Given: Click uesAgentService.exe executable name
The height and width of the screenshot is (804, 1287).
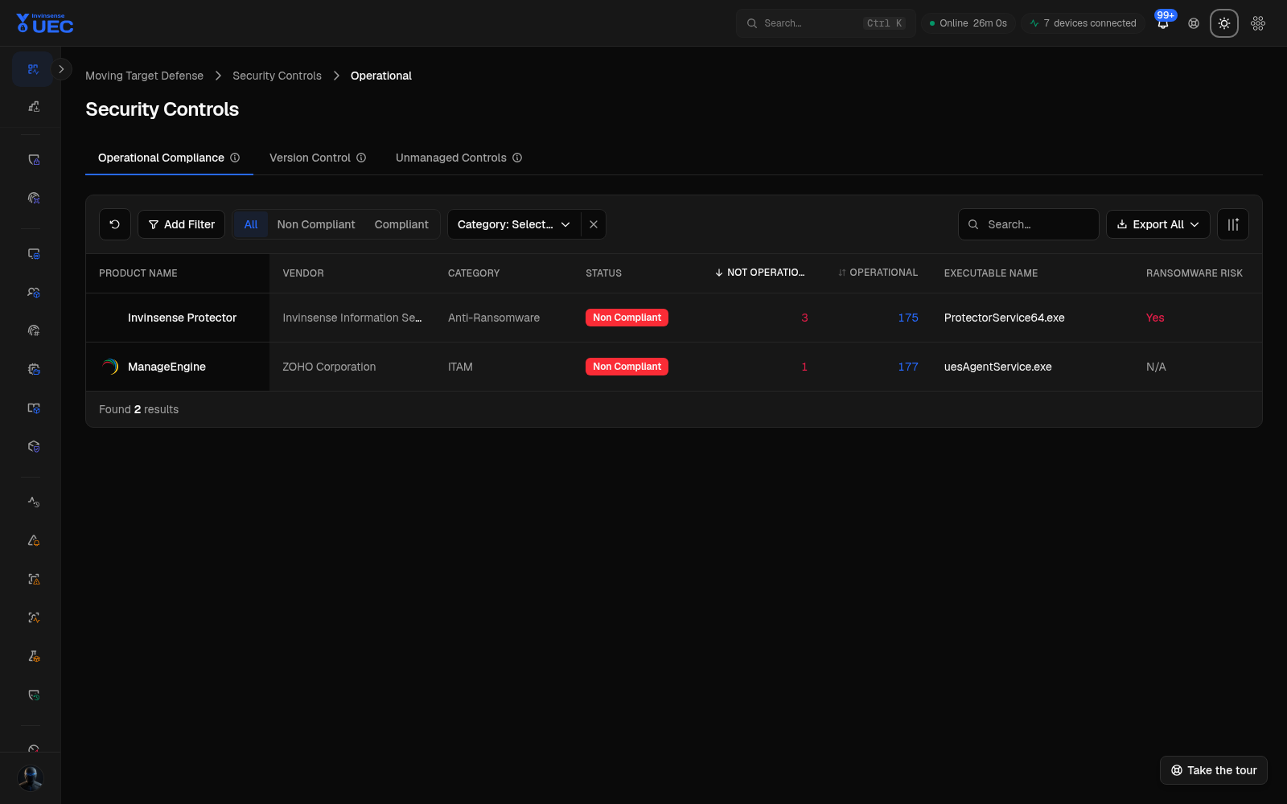Looking at the screenshot, I should [997, 367].
